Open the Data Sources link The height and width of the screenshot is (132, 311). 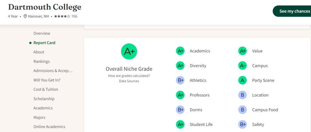pos(129,81)
